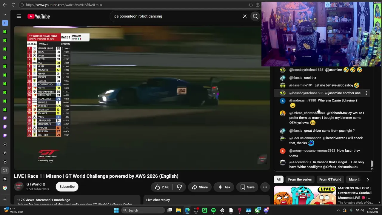
Task: Share the video
Action: [200, 187]
